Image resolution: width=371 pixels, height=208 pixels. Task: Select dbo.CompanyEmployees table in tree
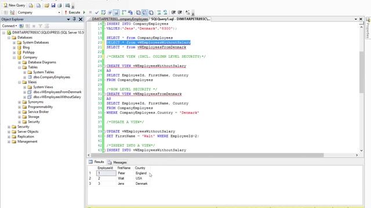[52, 77]
